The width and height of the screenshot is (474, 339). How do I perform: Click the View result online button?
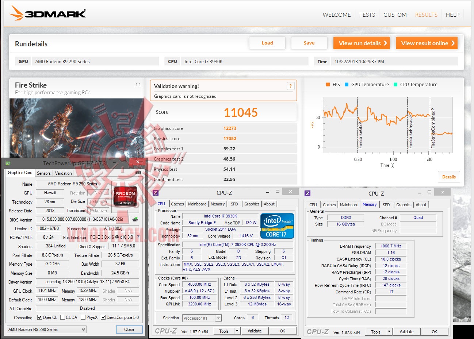click(427, 43)
